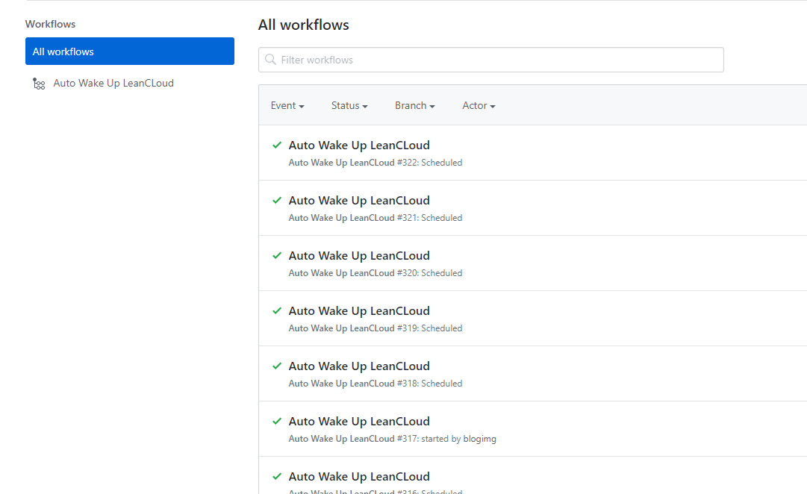Expand the Status filter dropdown

(x=349, y=105)
